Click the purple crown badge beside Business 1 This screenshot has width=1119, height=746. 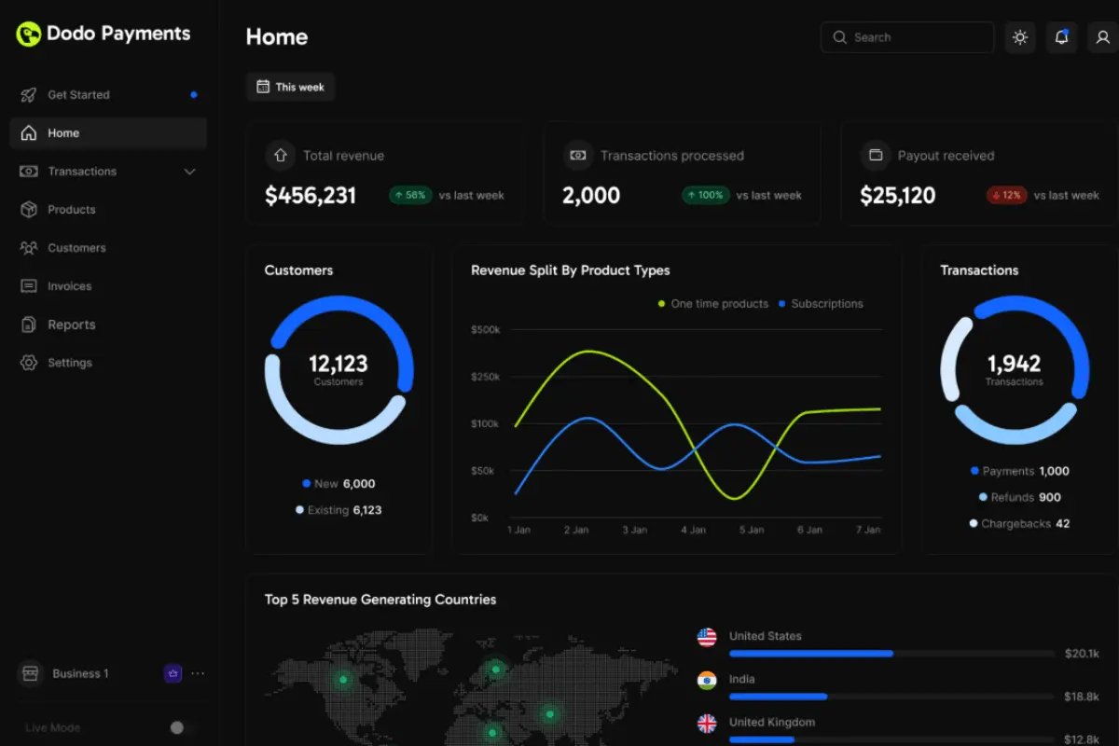click(x=173, y=673)
